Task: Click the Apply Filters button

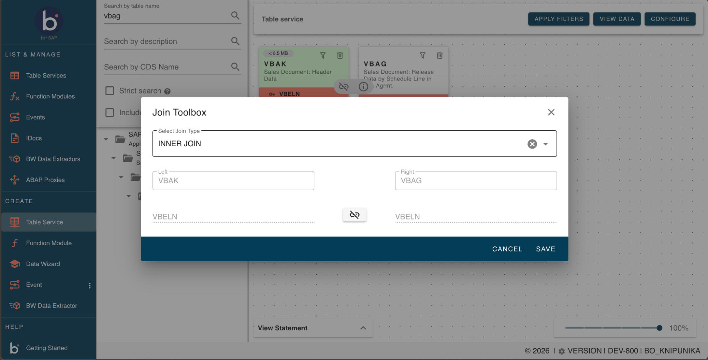Action: pyautogui.click(x=559, y=19)
